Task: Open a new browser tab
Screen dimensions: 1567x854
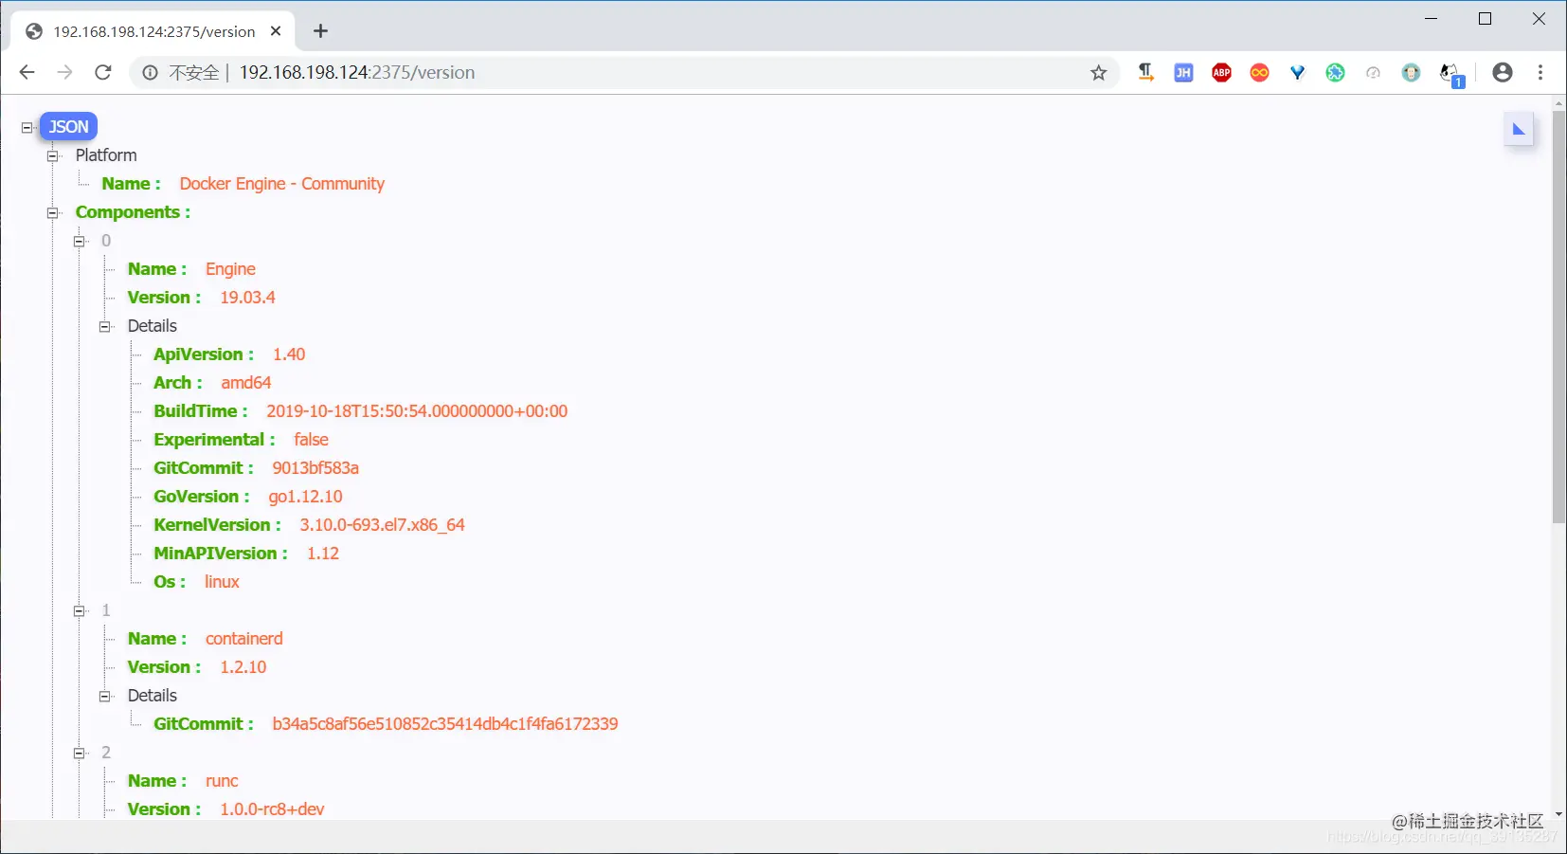Action: click(321, 31)
